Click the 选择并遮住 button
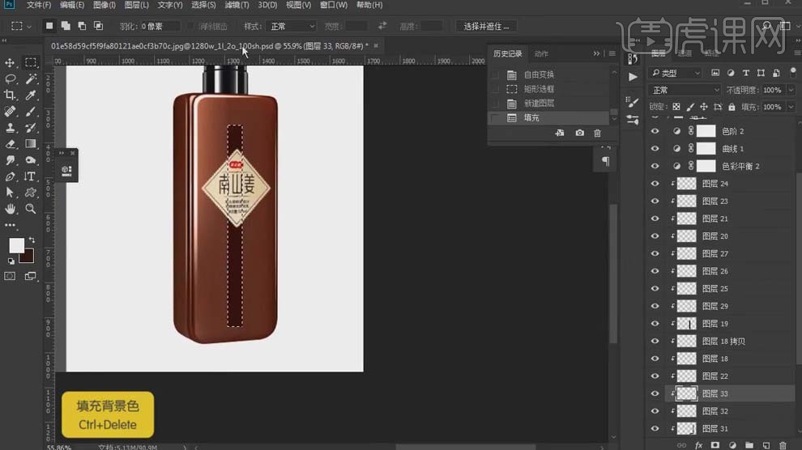The width and height of the screenshot is (802, 450). (487, 26)
